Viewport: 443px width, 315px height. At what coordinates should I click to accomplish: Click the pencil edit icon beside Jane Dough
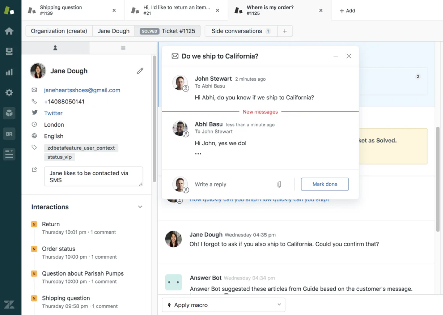coord(140,71)
